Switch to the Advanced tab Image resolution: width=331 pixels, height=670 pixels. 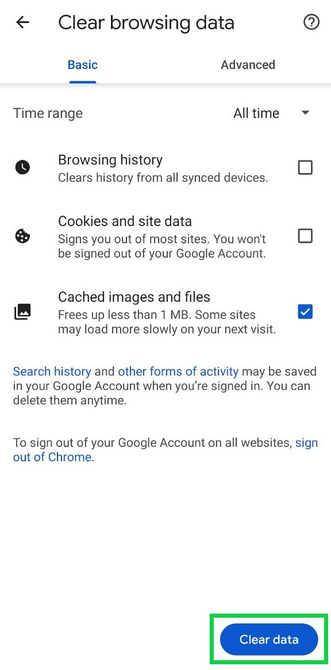tap(248, 65)
